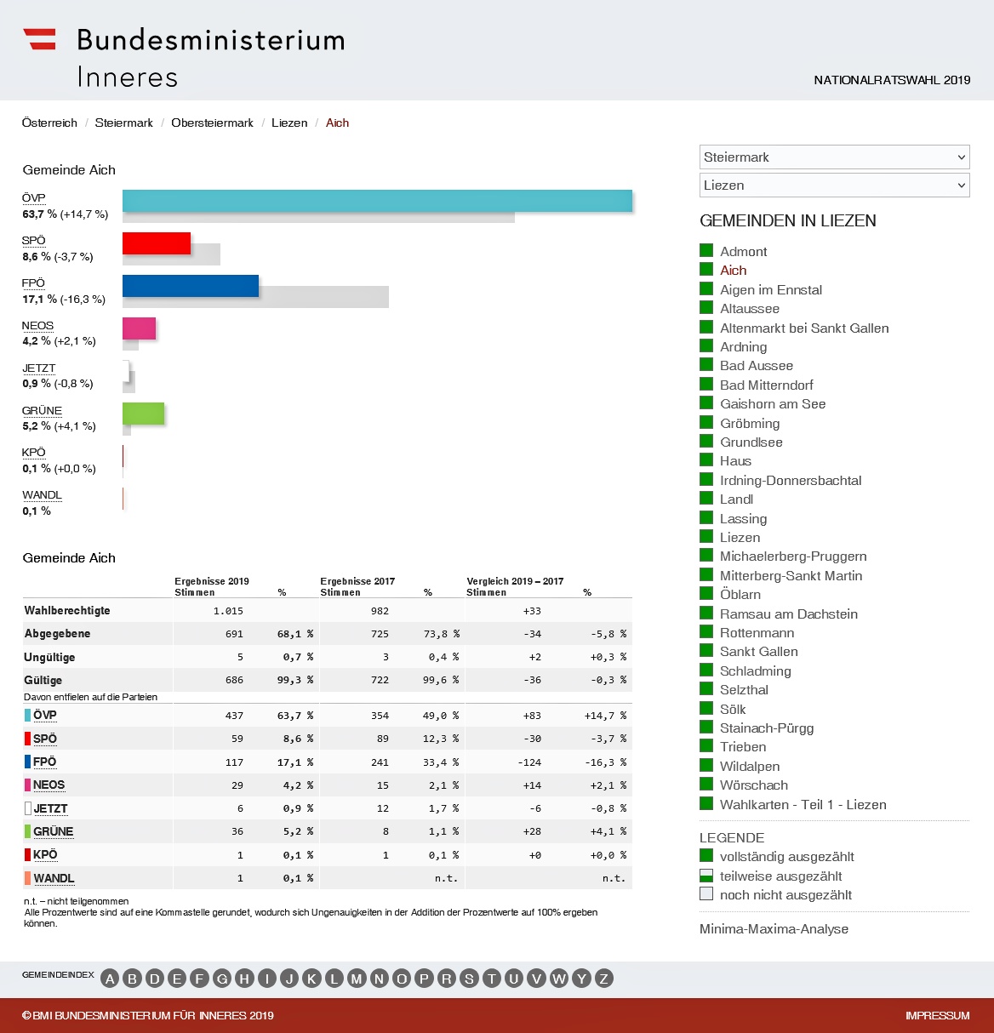The width and height of the screenshot is (994, 1033).
Task: Click the turquoise ÖVP result bar
Action: click(x=377, y=201)
